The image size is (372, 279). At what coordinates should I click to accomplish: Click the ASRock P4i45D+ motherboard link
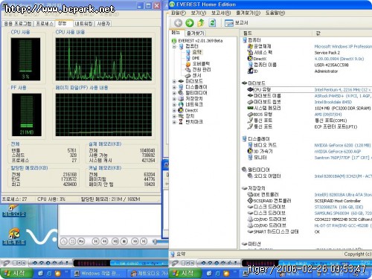click(x=343, y=96)
